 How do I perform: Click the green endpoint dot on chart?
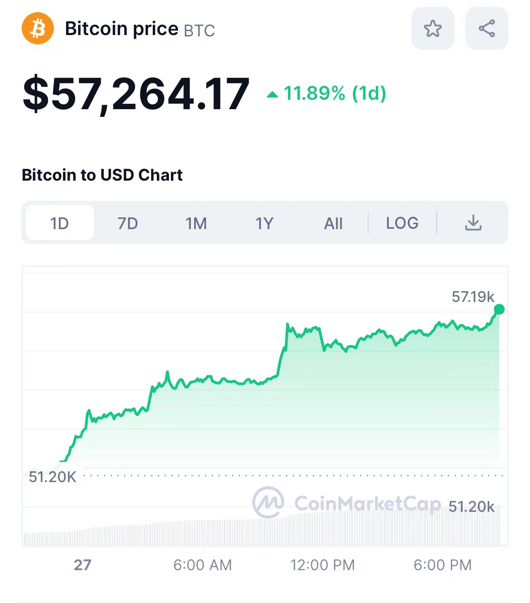click(499, 309)
